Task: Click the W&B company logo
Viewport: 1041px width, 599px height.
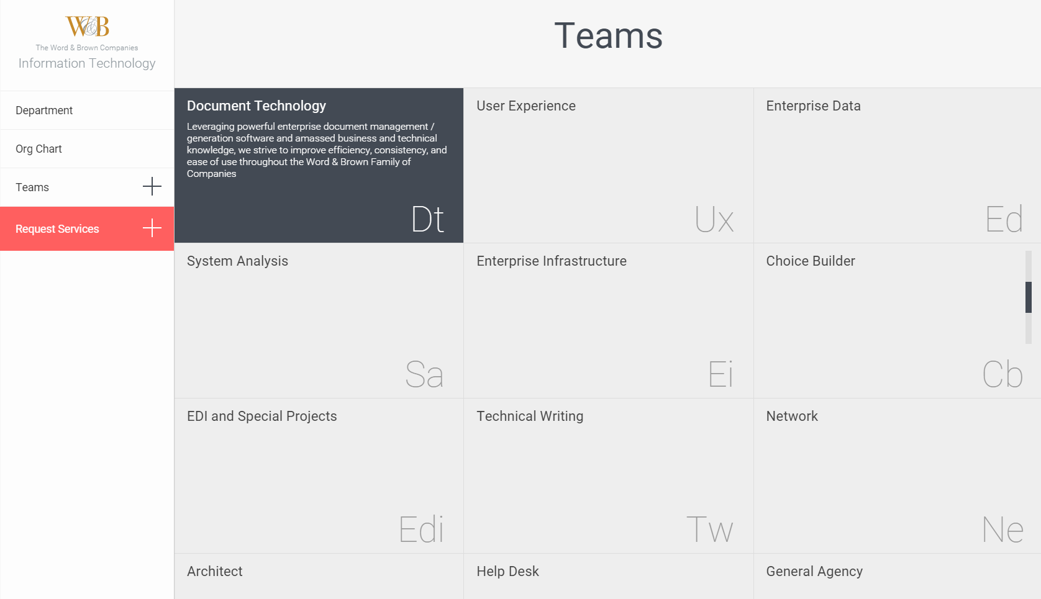Action: 87,27
